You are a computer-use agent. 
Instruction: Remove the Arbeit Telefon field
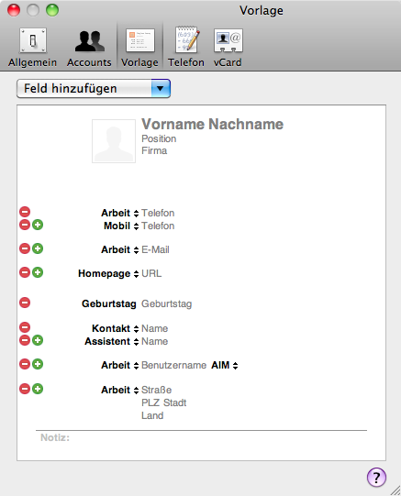tap(25, 212)
